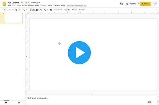
Task: Open the File menu
Action: 10,6
